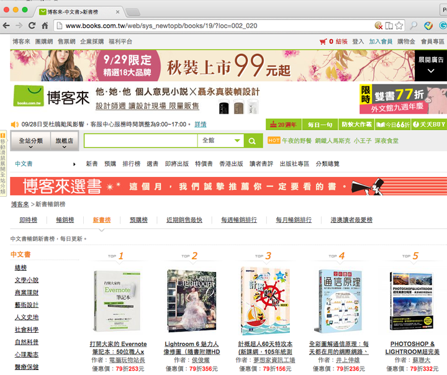This screenshot has height=375, width=447.
Task: Click the address bar URL
Action: click(x=161, y=25)
